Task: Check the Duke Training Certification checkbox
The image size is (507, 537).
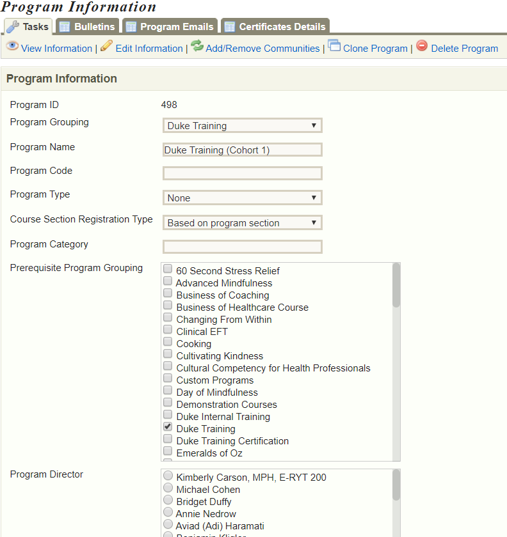Action: (168, 439)
